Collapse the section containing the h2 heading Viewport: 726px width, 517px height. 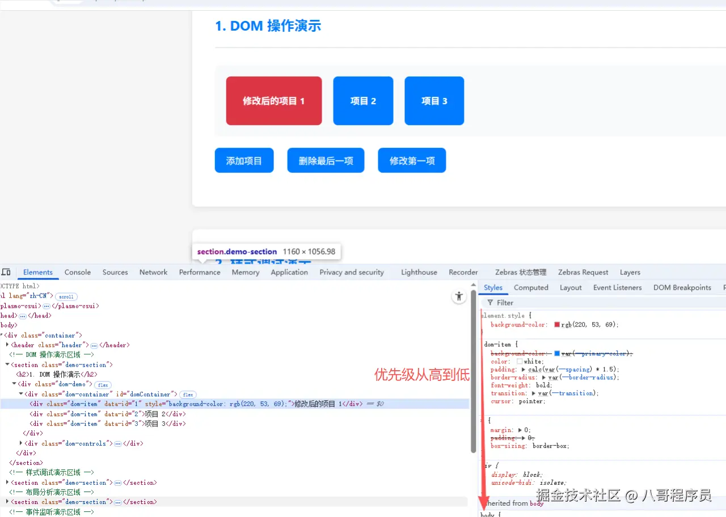[7, 365]
